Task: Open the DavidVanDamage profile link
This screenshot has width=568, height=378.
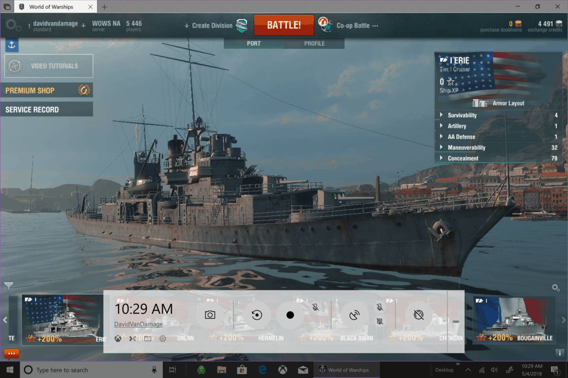Action: tap(139, 324)
